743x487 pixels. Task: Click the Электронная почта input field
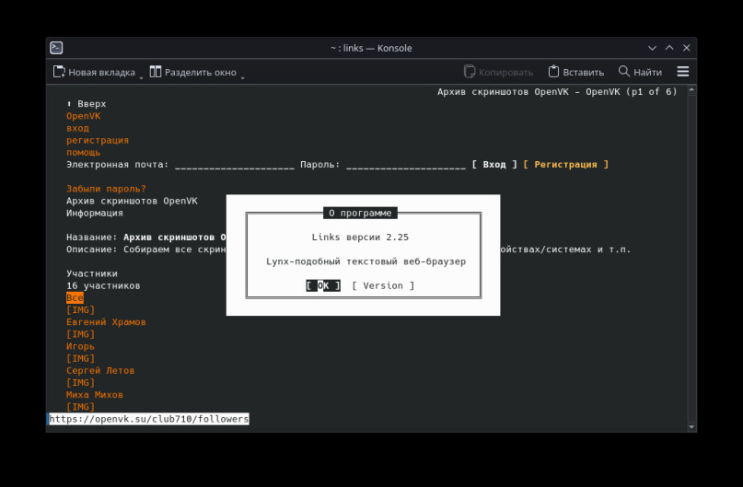point(234,165)
